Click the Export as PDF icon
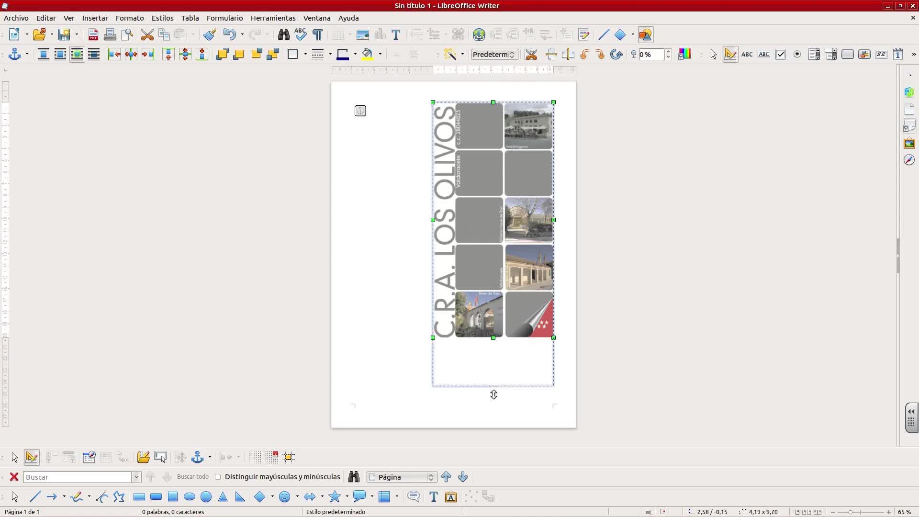 tap(93, 34)
